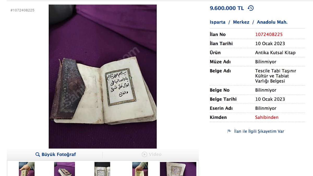
Task: Click the magnifier icon beside Büyük Fotoğraf
Action: click(x=38, y=155)
